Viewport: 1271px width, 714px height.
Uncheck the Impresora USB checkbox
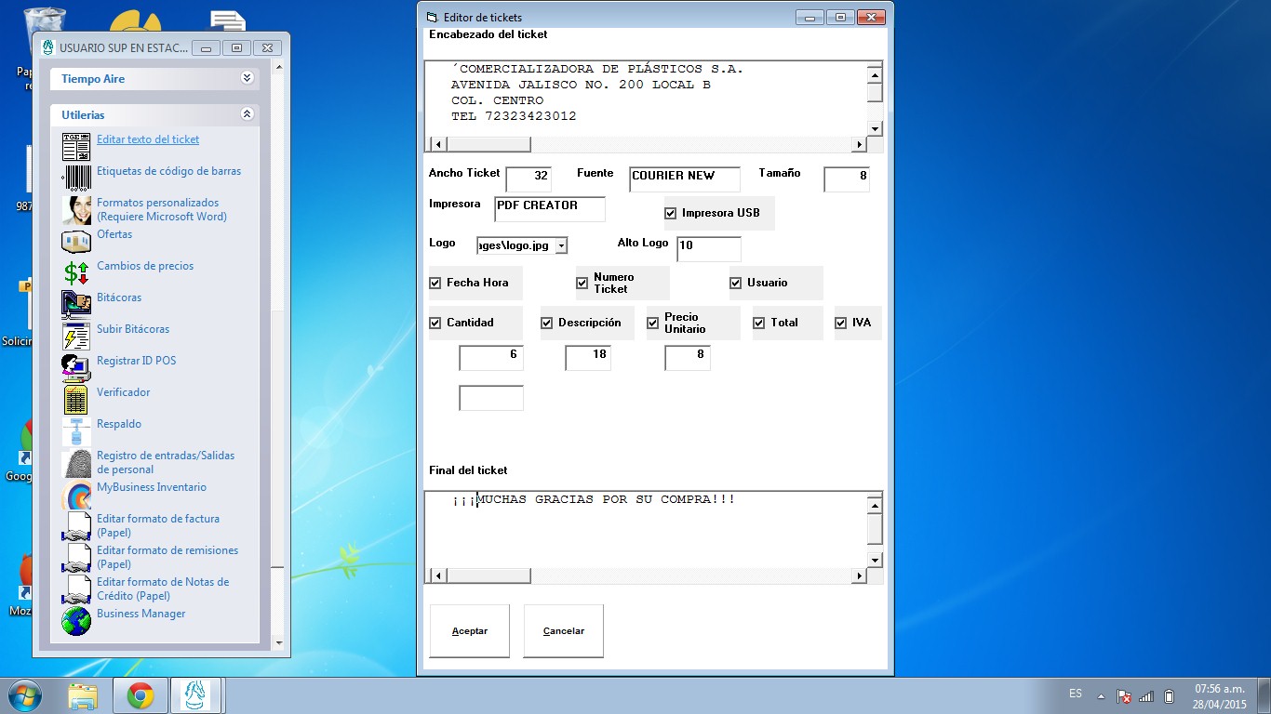(x=671, y=213)
